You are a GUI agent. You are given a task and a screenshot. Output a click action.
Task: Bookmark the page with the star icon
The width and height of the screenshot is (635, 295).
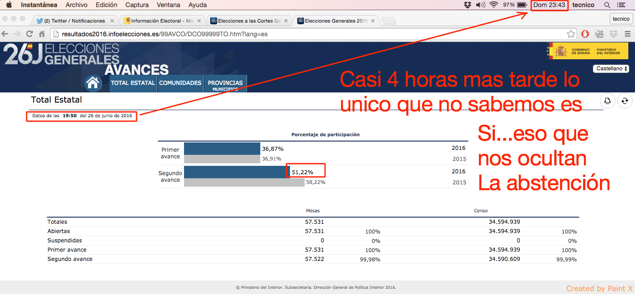click(571, 34)
